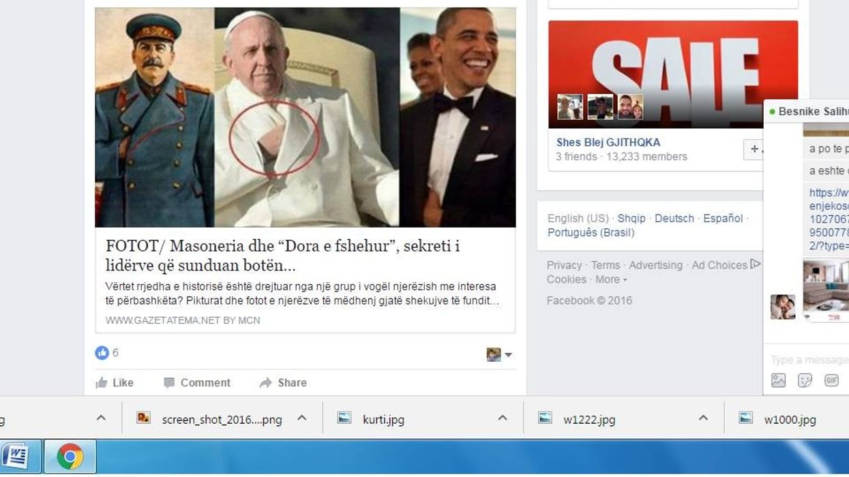Click the article preview image of the three leaders
849x477 pixels.
[305, 117]
